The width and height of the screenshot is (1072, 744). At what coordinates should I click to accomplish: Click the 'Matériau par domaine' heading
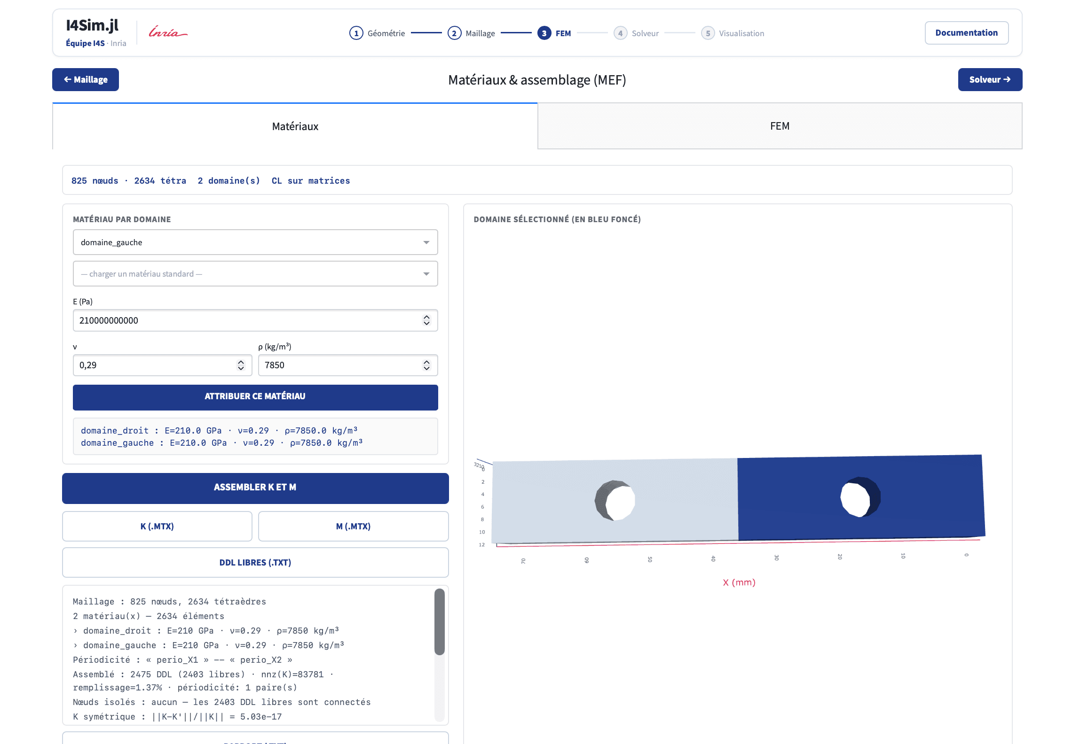[x=122, y=219]
